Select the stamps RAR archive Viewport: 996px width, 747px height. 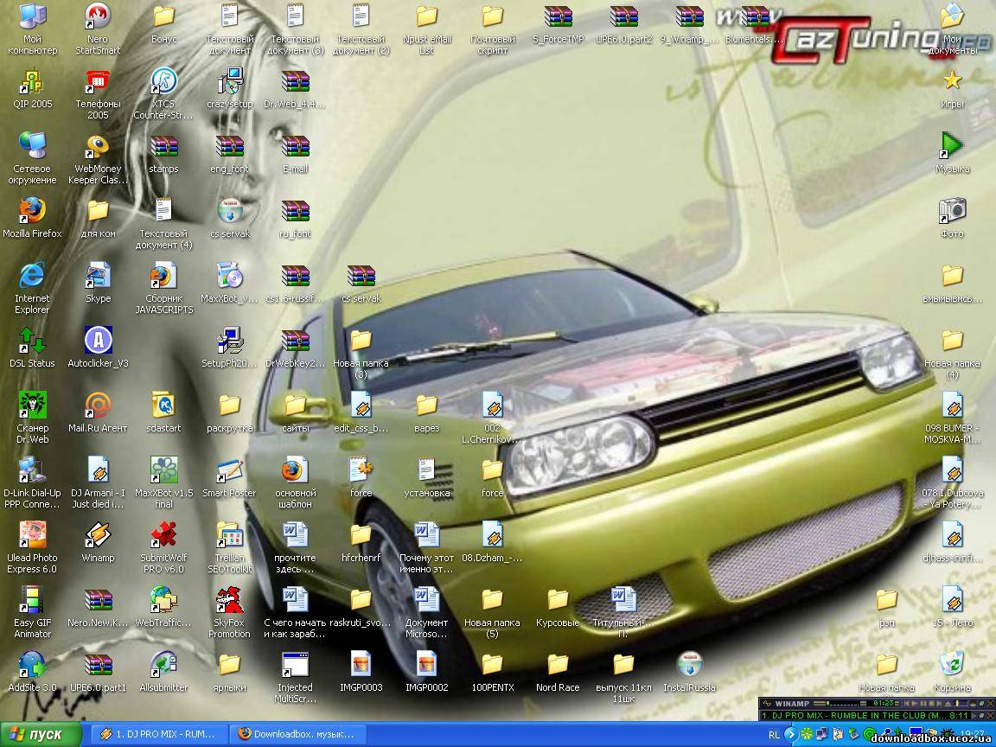pyautogui.click(x=163, y=154)
